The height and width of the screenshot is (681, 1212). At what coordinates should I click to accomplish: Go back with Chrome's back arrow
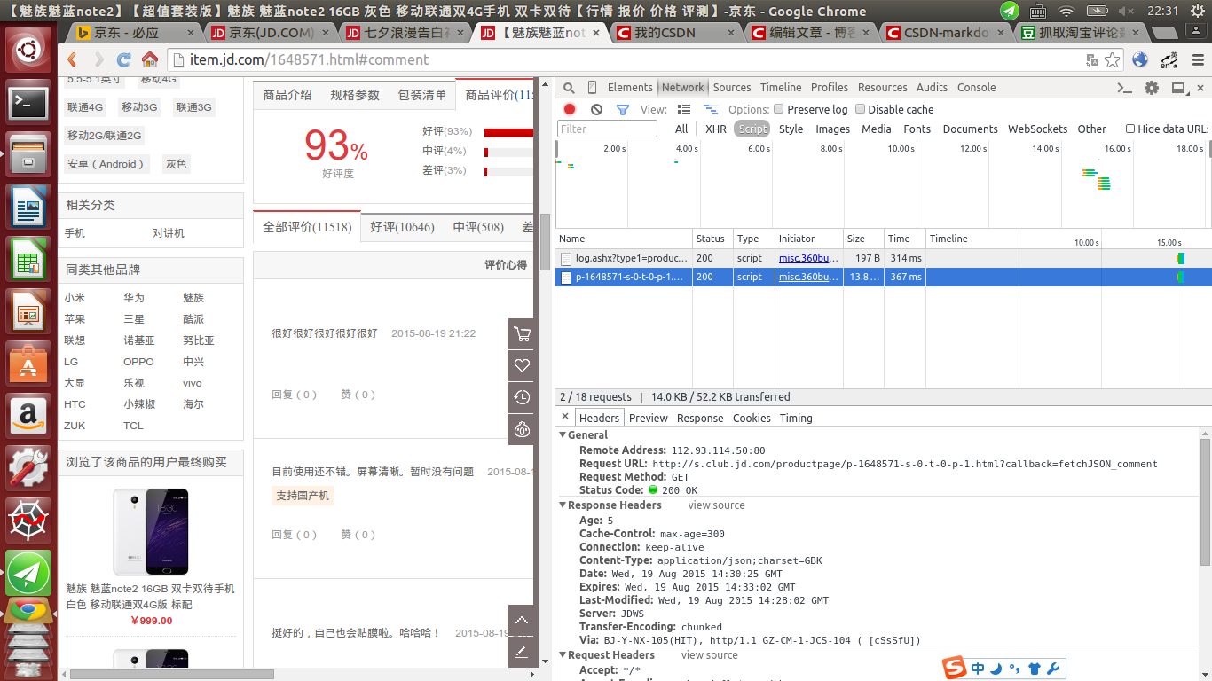[x=73, y=60]
